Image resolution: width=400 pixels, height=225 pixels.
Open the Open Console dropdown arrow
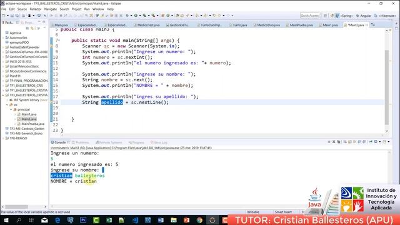(x=389, y=142)
